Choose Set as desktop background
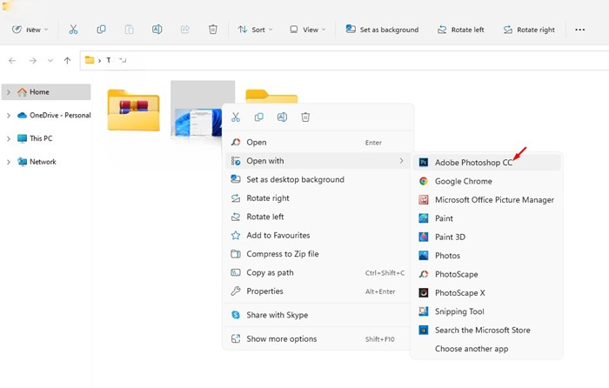609x388 pixels. 317,180
